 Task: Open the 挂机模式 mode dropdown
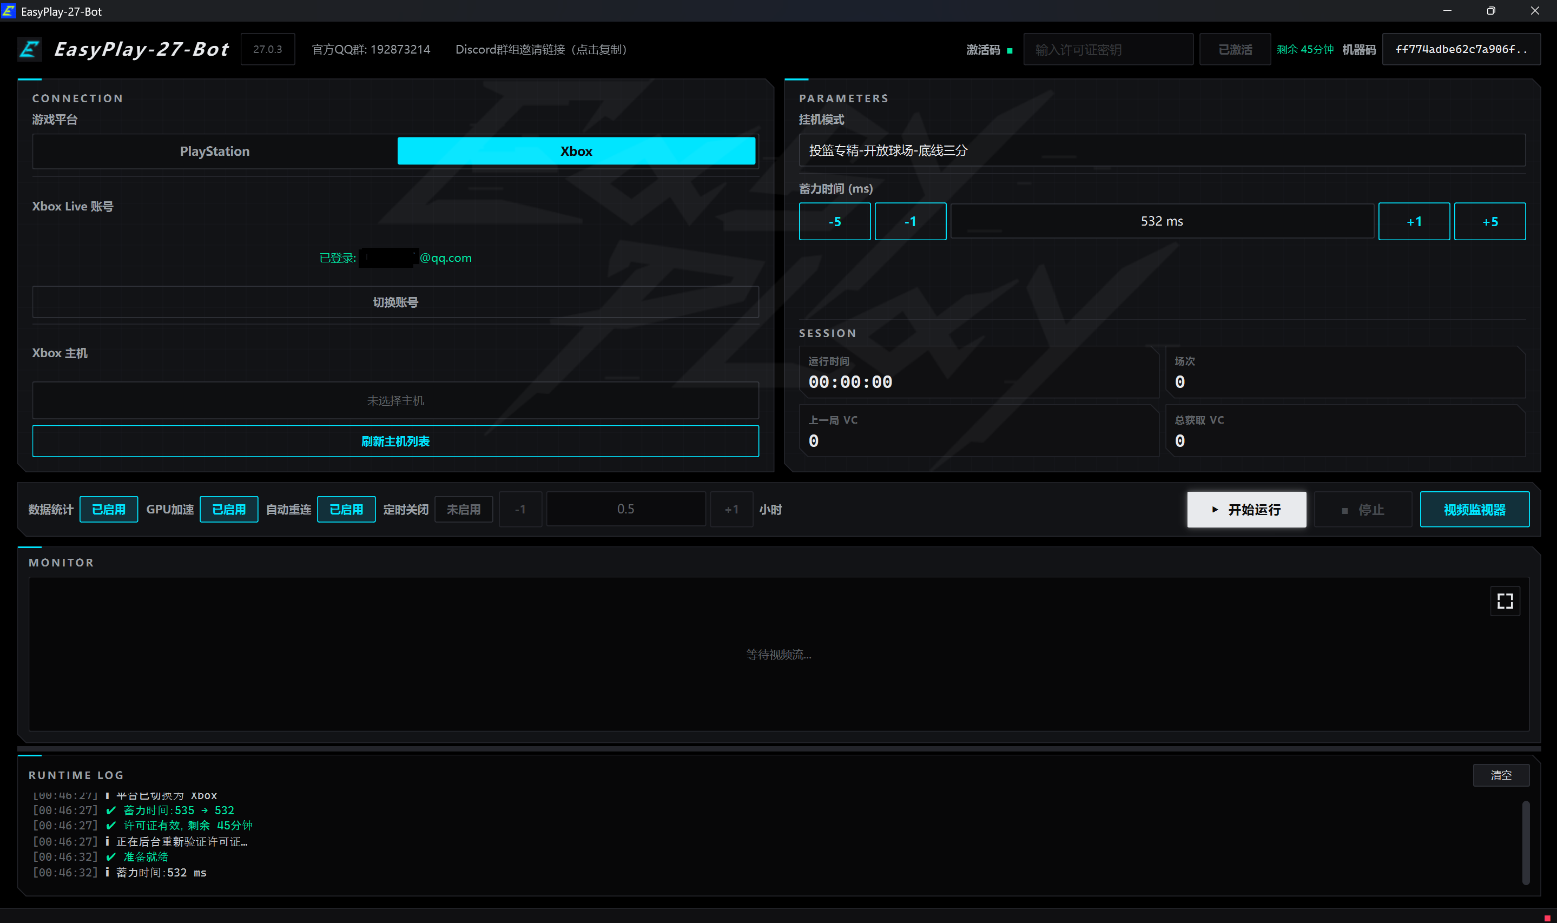pos(1162,150)
